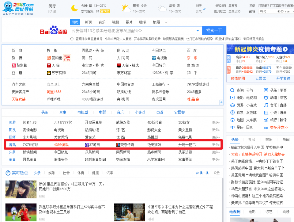The width and height of the screenshot is (294, 222).
Task: Open 苏宁易购 via its lion icon
Action: tap(49, 73)
